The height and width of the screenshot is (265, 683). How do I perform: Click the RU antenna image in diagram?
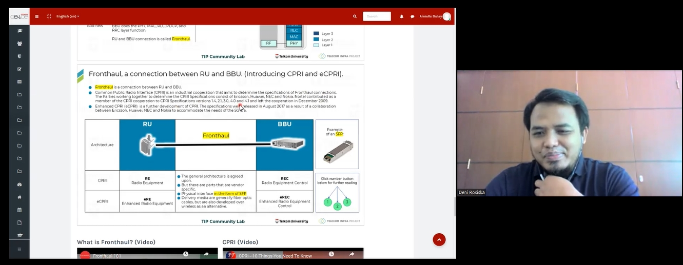click(148, 145)
